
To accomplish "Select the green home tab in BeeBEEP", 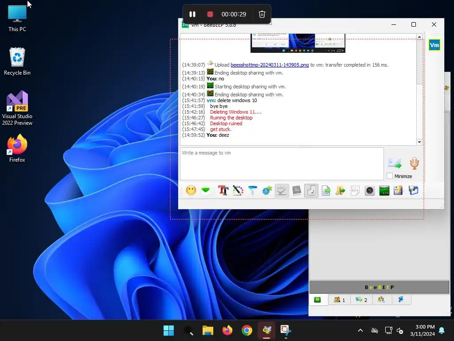I will [x=317, y=300].
